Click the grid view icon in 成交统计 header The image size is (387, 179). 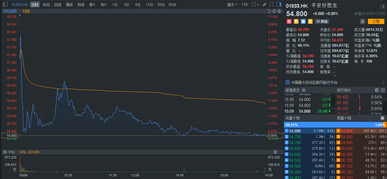click(x=383, y=90)
